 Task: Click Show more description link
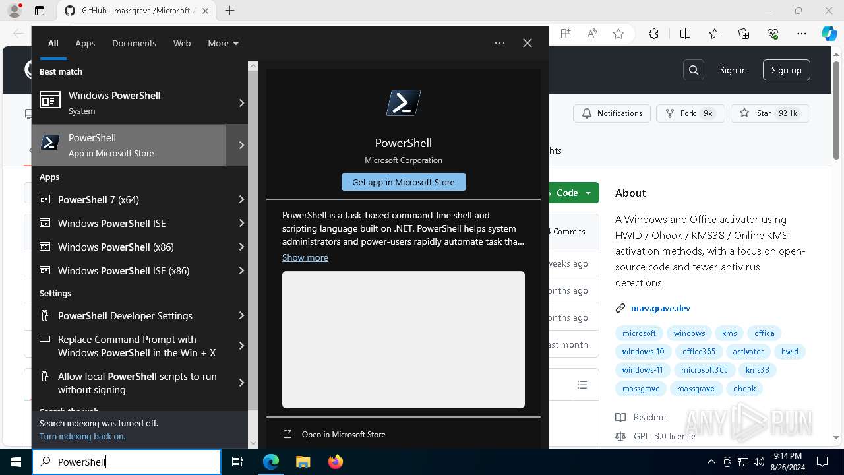(x=305, y=257)
